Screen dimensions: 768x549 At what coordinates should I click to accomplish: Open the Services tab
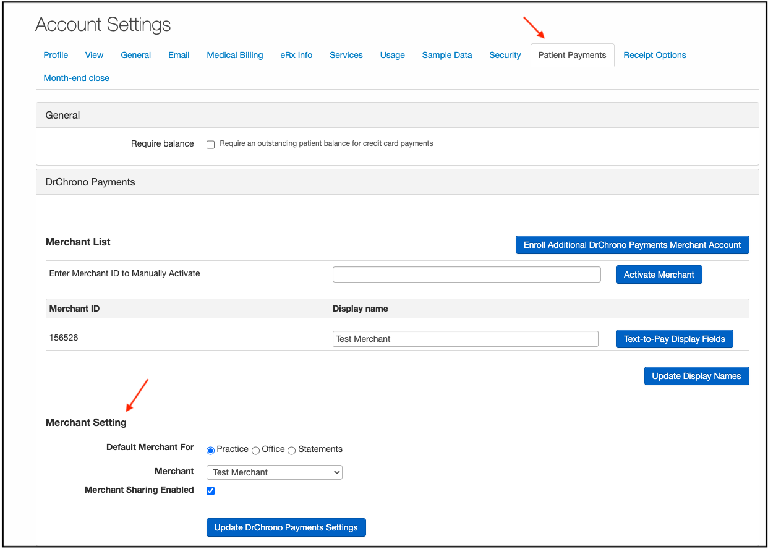pos(346,55)
